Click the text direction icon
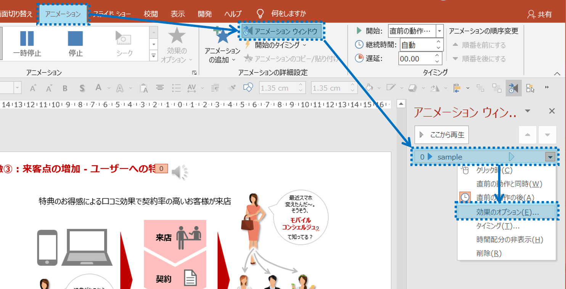Screen dimensions: 566x289 click(x=215, y=88)
